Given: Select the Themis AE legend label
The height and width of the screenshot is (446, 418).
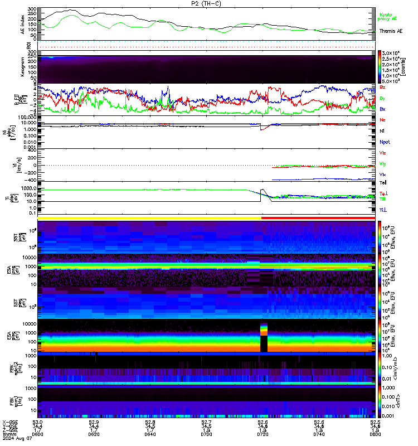Looking at the screenshot, I should (x=391, y=31).
